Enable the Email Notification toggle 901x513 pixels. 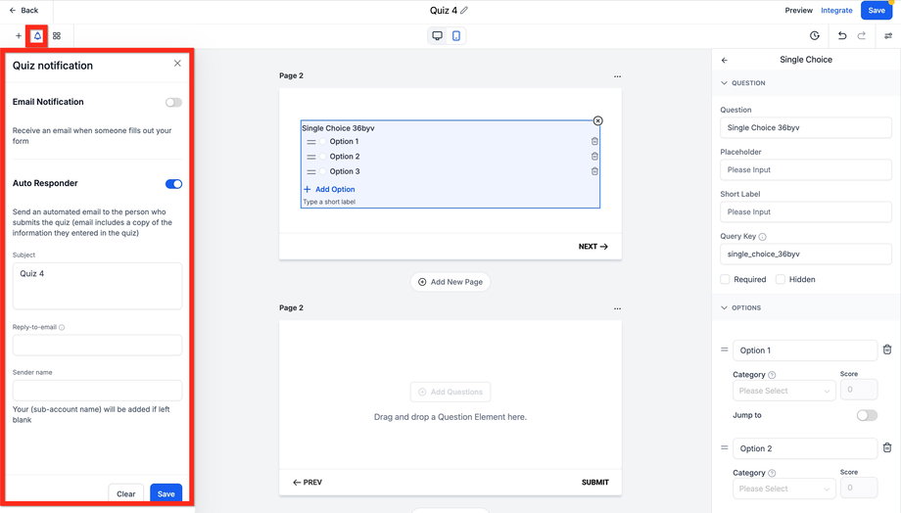tap(173, 102)
